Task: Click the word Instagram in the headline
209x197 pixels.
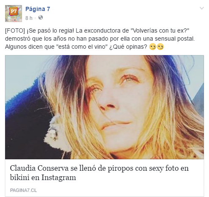Action: point(59,178)
